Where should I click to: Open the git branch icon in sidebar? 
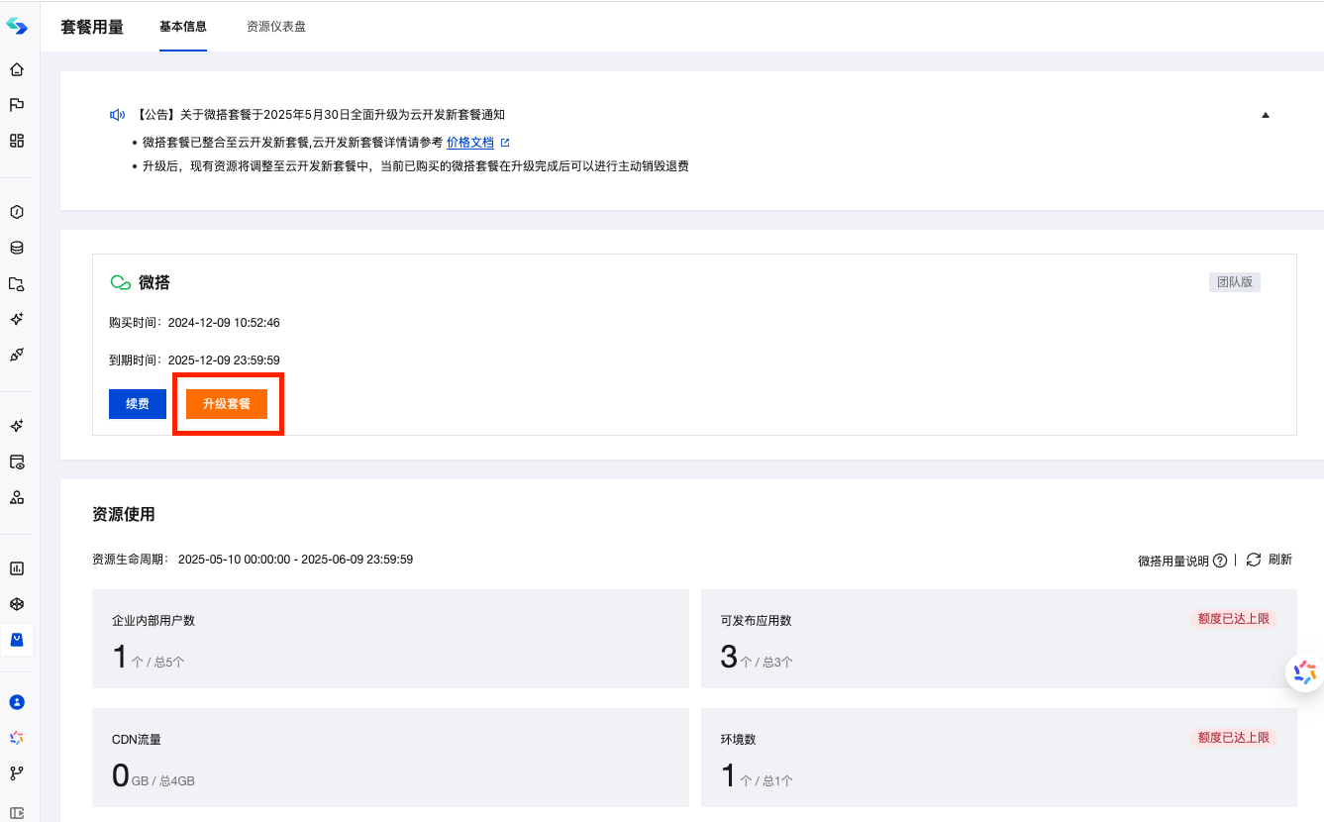click(x=17, y=773)
